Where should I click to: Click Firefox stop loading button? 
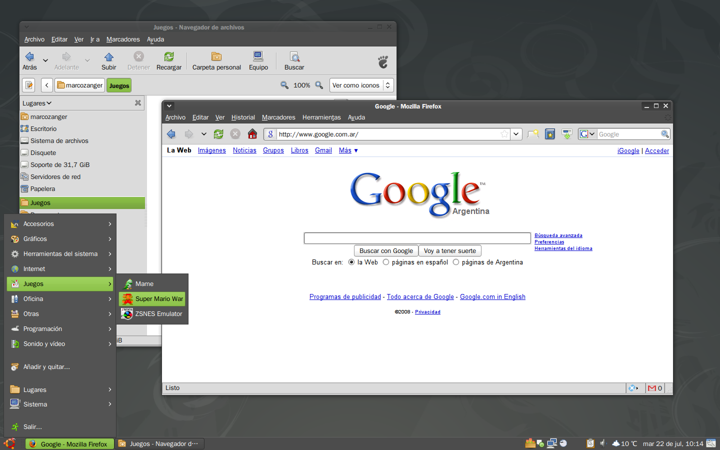235,134
